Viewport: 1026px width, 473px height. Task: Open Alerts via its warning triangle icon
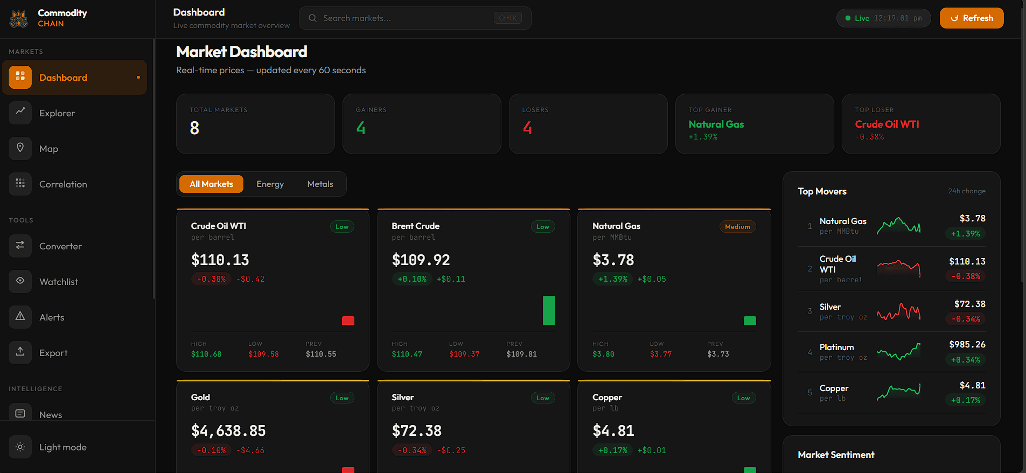click(20, 317)
